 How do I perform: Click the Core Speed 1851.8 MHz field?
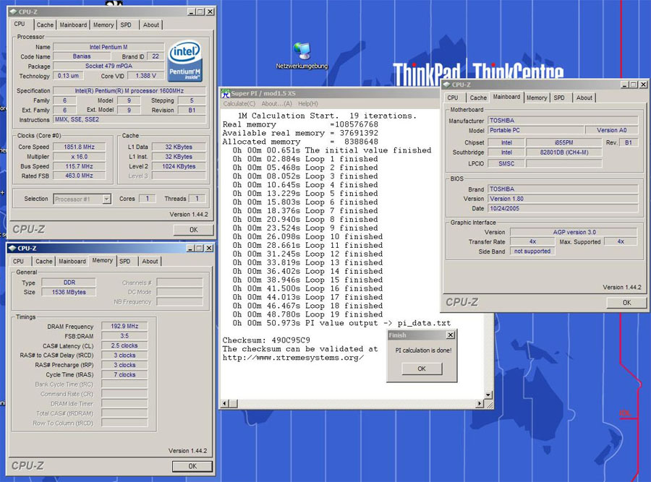click(x=79, y=147)
